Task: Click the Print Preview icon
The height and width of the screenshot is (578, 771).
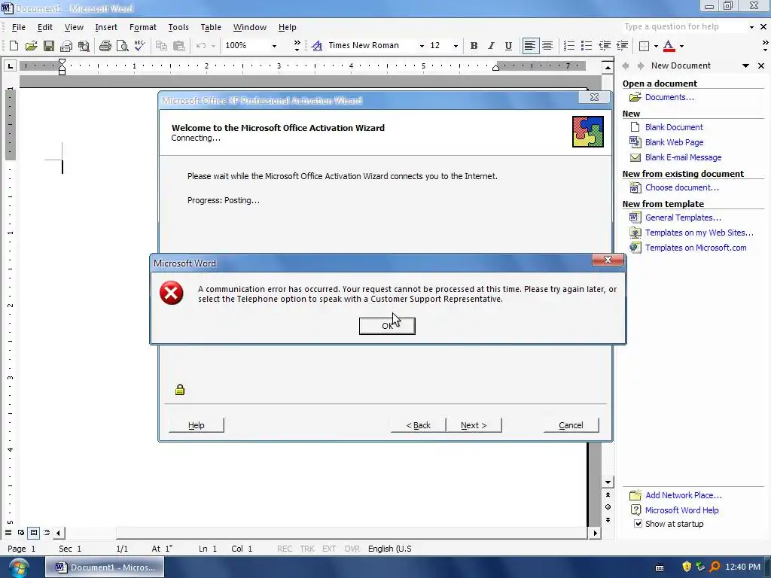Action: (123, 46)
